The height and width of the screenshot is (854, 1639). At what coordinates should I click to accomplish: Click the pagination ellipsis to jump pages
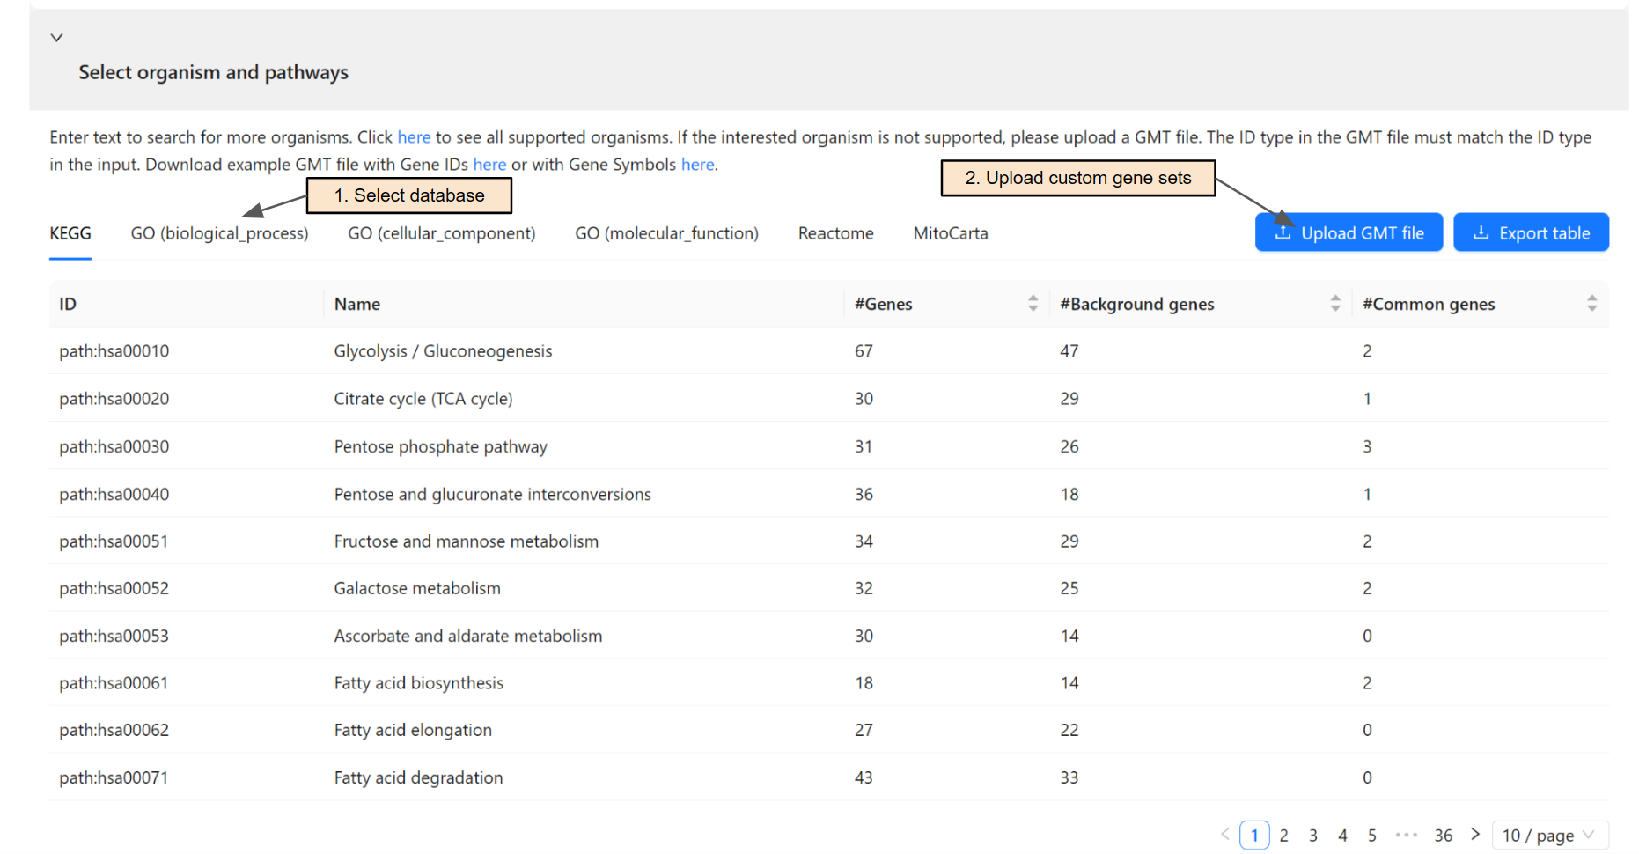1406,835
